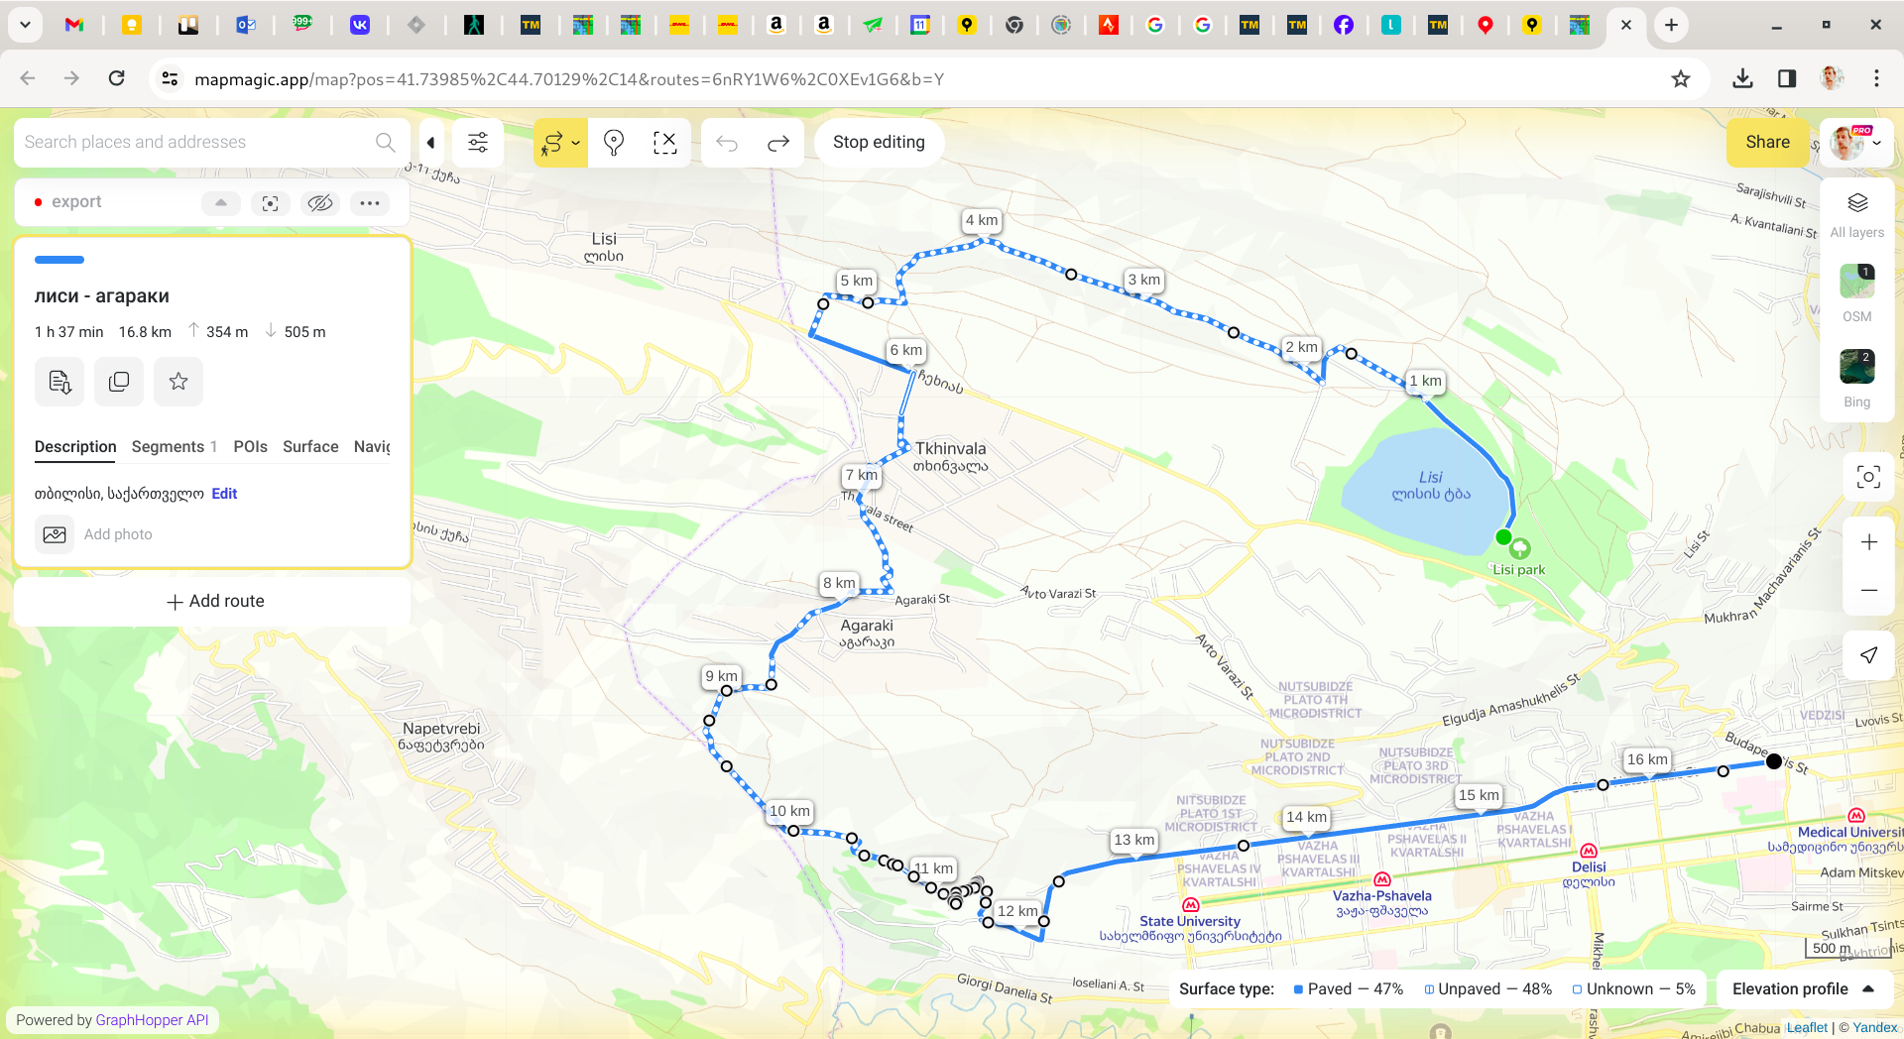Viewport: 1904px width, 1039px height.
Task: Mark route as favorite with star
Action: click(x=178, y=382)
